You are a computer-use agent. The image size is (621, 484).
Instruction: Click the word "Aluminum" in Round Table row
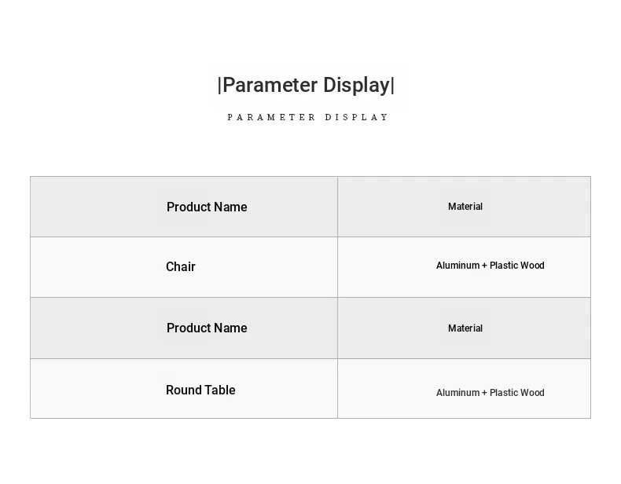pos(457,393)
